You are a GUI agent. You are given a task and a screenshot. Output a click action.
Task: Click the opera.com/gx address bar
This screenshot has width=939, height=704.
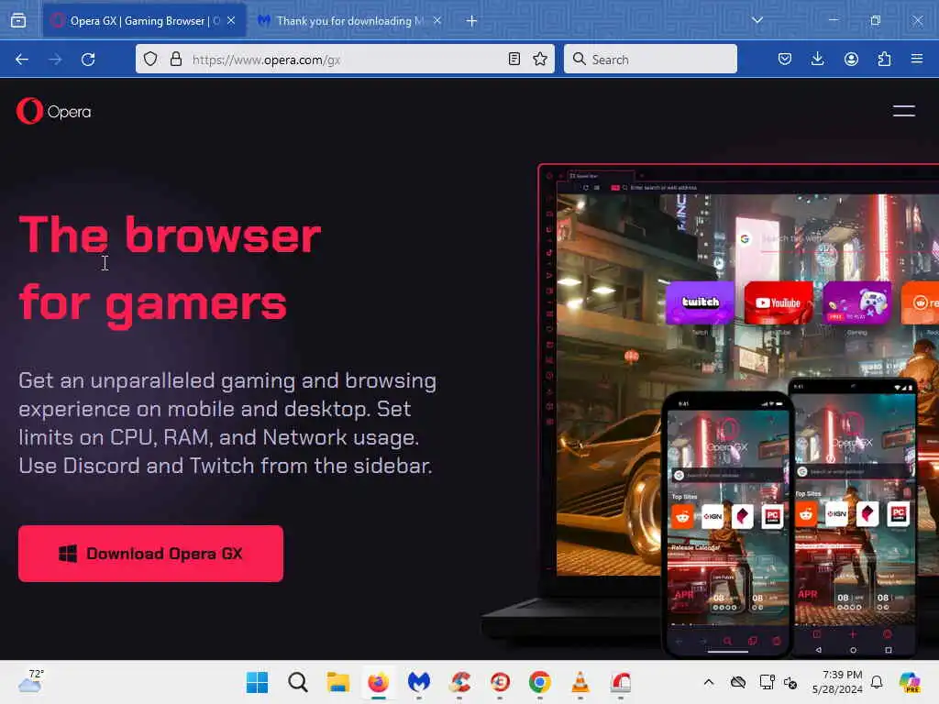[345, 60]
